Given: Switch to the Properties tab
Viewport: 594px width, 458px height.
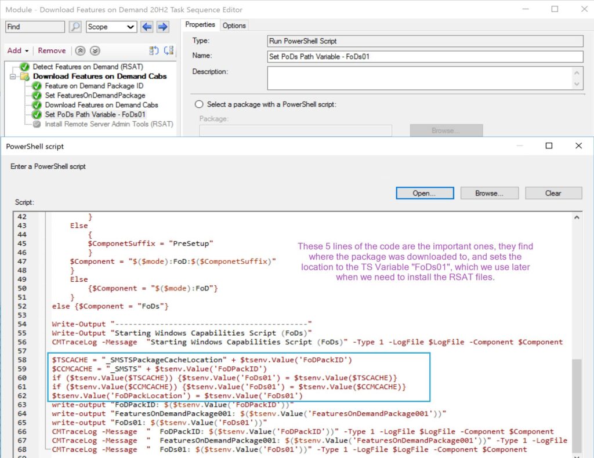Looking at the screenshot, I should 200,25.
